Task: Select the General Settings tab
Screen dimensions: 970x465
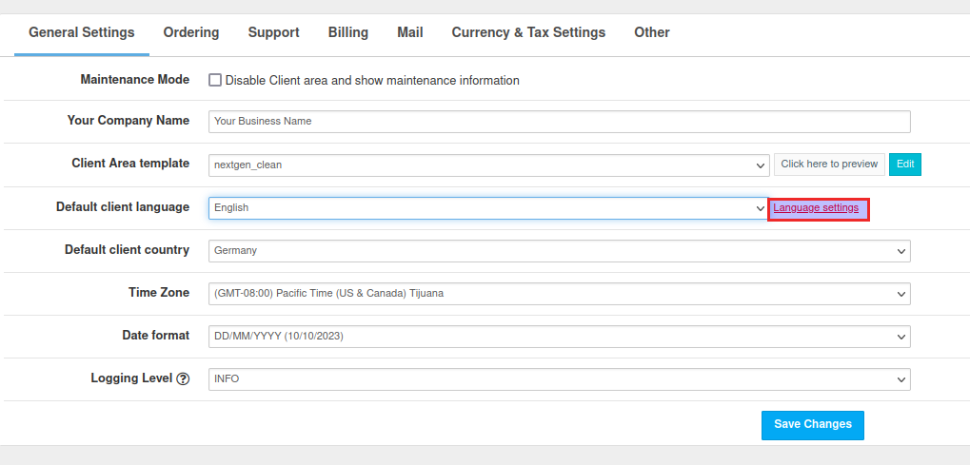Action: 82,32
